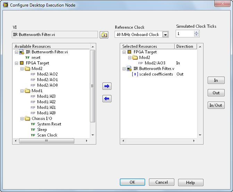Click the scaled coefficients indicator icon
233x192 pixels.
135,74
